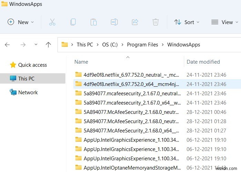241x172 pixels.
Task: Expand breadcrumb chevron after This PC
Action: click(x=97, y=45)
